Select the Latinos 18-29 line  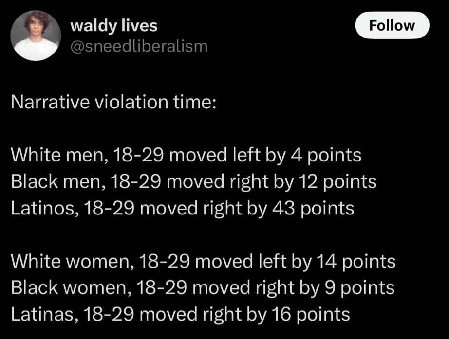(x=183, y=208)
